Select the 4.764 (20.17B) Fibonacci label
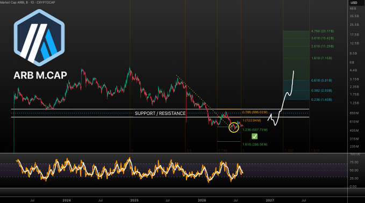This screenshot has width=365, height=203. pyautogui.click(x=323, y=31)
